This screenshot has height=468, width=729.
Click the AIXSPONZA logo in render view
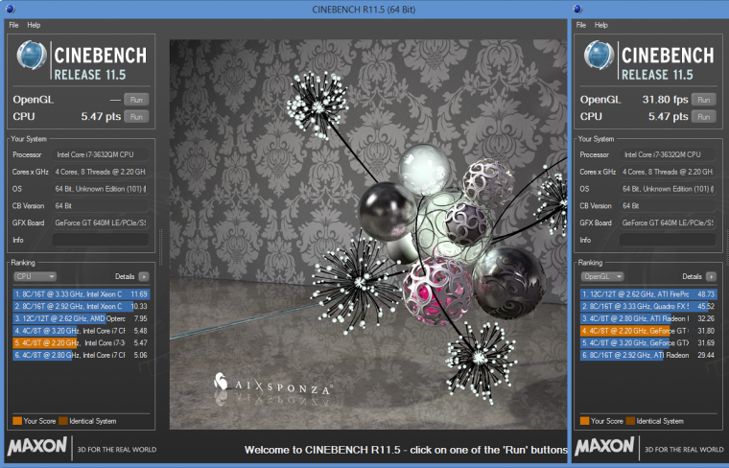tap(273, 384)
